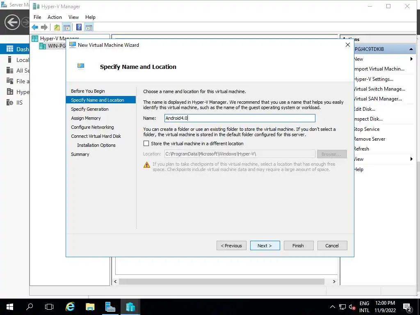This screenshot has height=315, width=420.
Task: Go to Assign Memory wizard step
Action: [86, 118]
